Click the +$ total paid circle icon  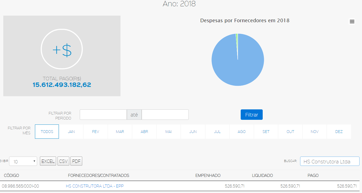pos(62,49)
